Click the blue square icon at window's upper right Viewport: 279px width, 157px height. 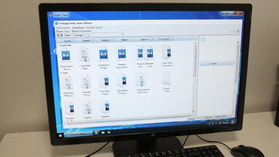click(x=238, y=31)
